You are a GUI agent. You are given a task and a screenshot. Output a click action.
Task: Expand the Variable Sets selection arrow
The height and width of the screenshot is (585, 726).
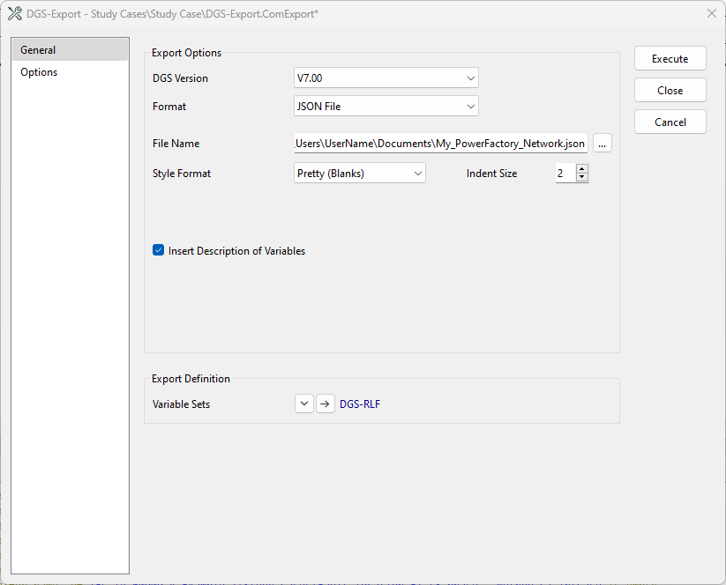click(x=303, y=404)
